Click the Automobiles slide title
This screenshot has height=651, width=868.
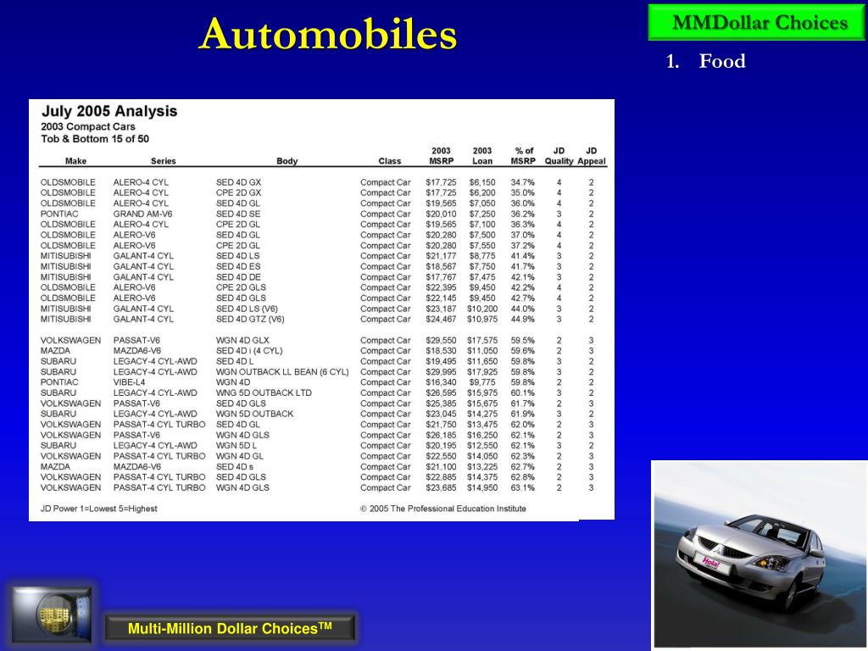point(328,34)
